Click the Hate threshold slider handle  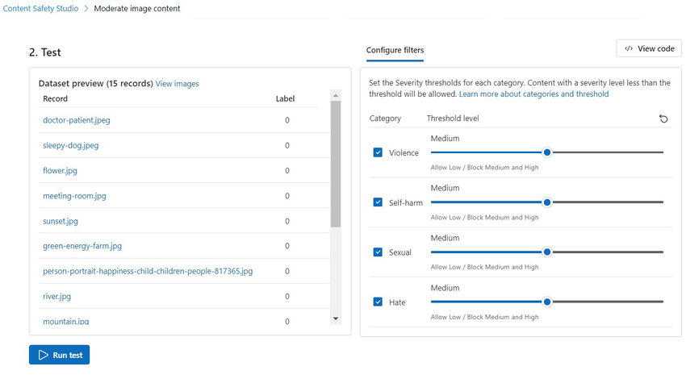pos(547,302)
